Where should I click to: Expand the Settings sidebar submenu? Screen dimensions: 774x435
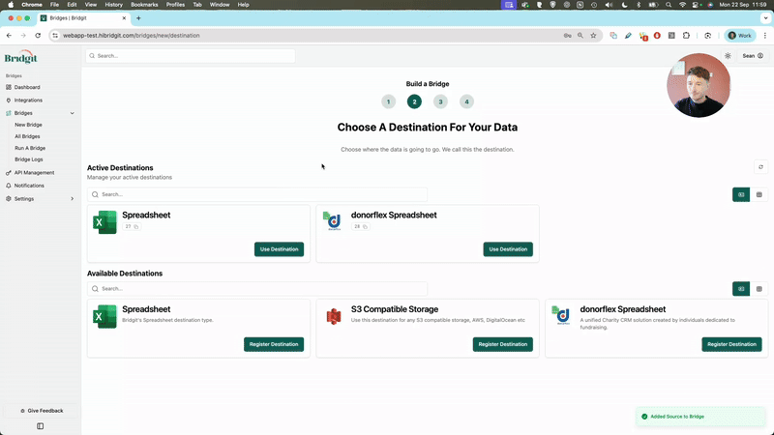[x=72, y=198]
